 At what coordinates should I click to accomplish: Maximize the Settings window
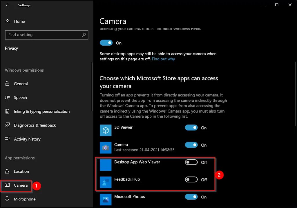(x=276, y=5)
